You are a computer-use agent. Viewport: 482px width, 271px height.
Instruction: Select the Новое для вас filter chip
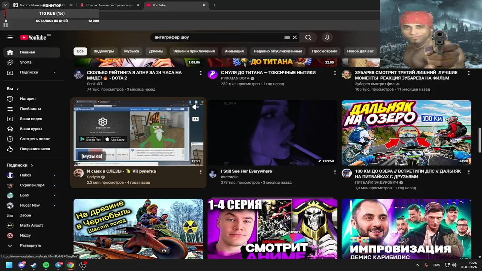(360, 51)
